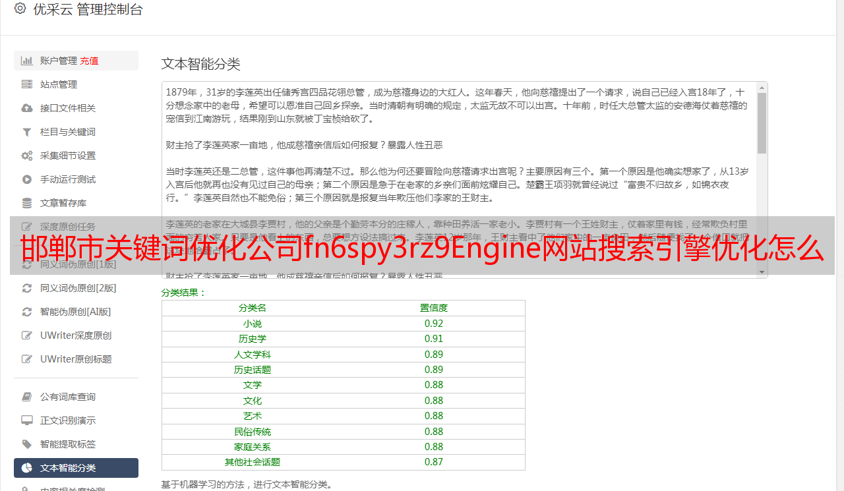
Task: Click the 小说 category cell
Action: (253, 324)
